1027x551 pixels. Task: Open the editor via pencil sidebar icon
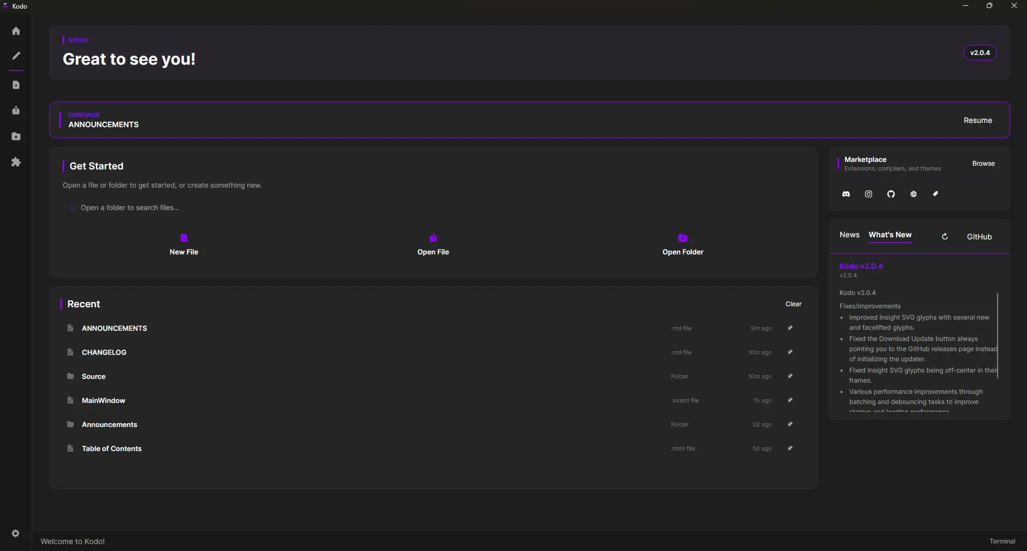click(16, 56)
